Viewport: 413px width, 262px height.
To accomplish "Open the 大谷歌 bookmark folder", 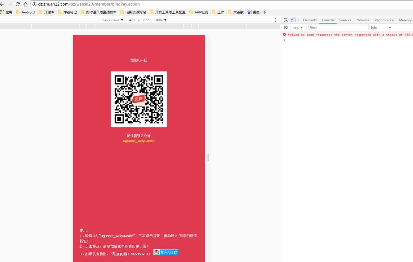I will pyautogui.click(x=236, y=12).
